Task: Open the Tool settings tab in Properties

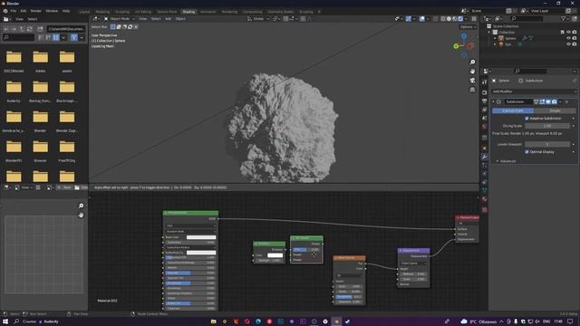Action: [x=485, y=82]
